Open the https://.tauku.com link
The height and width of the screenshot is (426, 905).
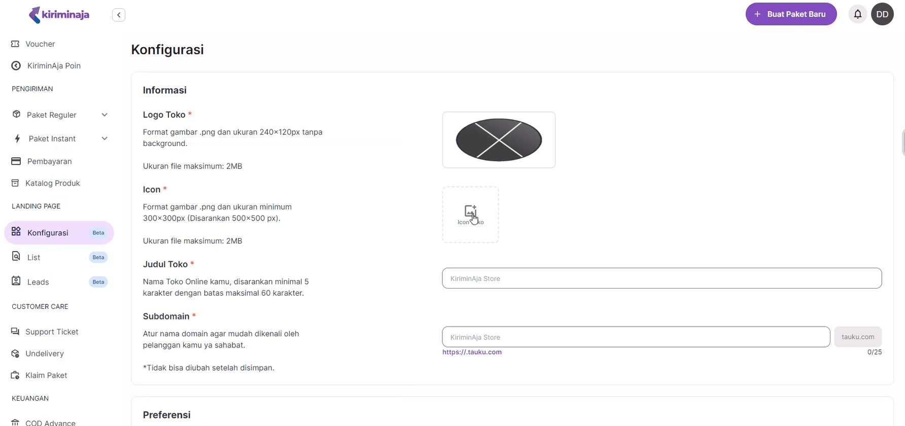click(x=472, y=352)
